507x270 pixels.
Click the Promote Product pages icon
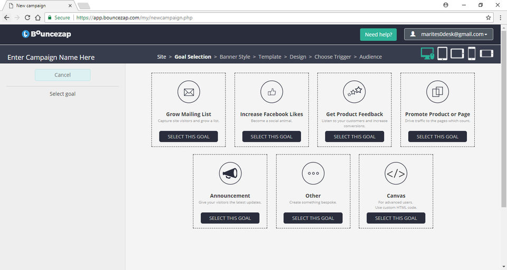437,92
